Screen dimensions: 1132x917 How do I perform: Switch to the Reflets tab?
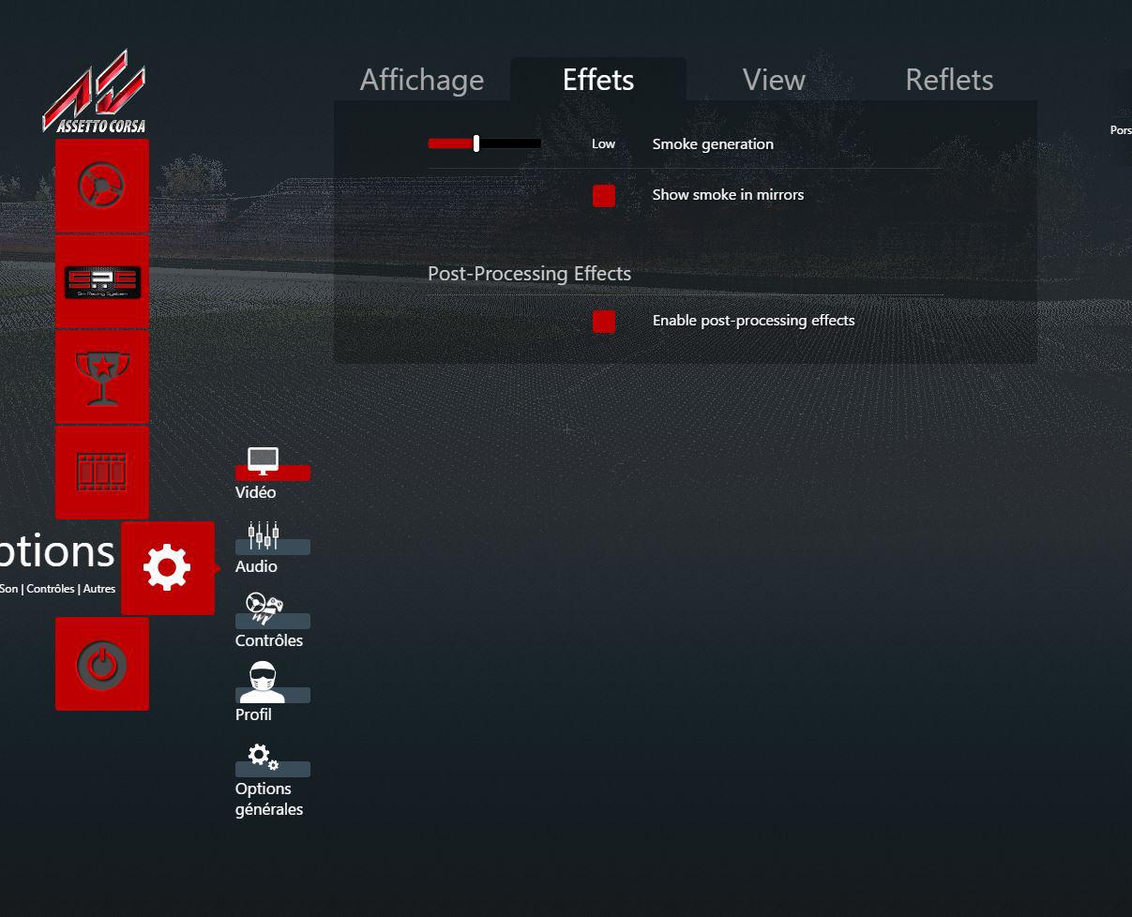pyautogui.click(x=949, y=80)
